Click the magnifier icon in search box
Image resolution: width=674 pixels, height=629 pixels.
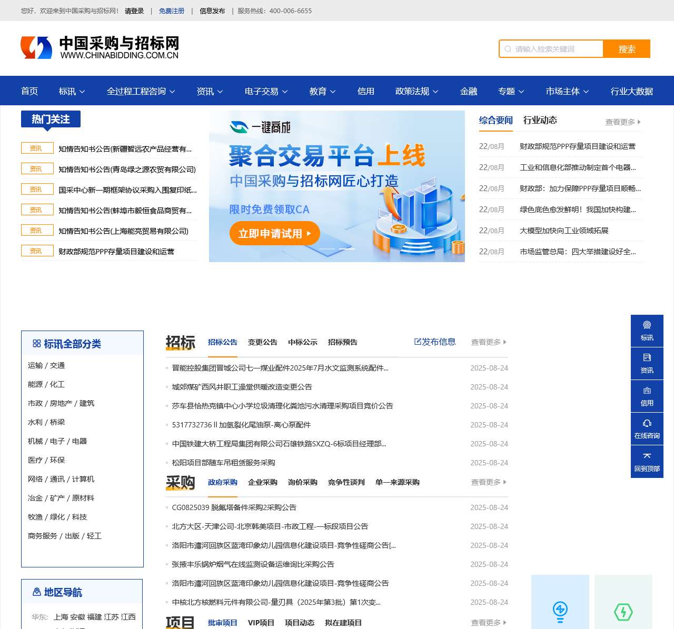click(508, 49)
